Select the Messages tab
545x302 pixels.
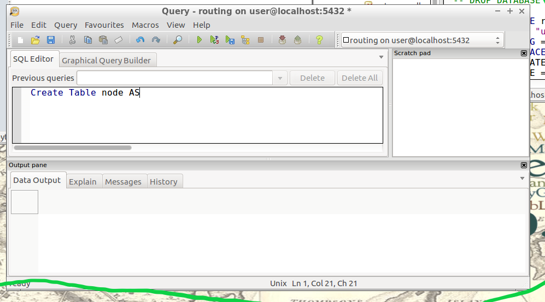click(123, 182)
